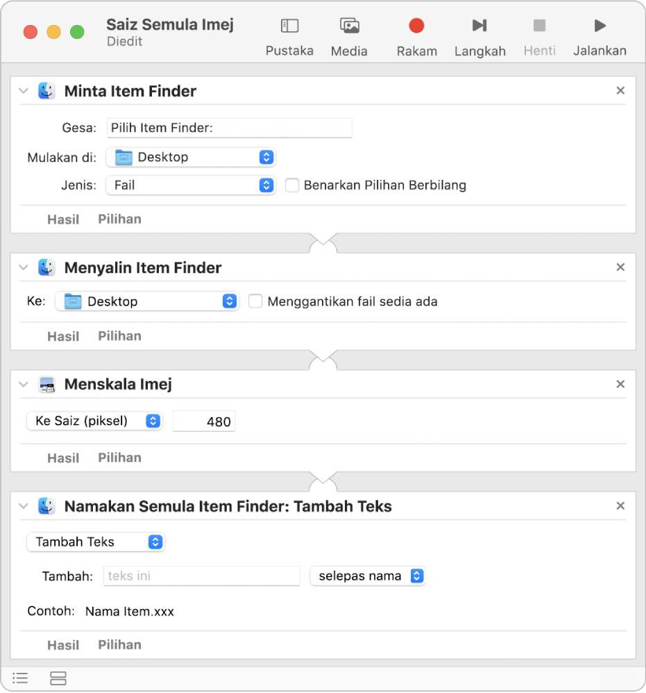Open Hasil tab under Menskala Imej
The image size is (646, 693).
[63, 458]
